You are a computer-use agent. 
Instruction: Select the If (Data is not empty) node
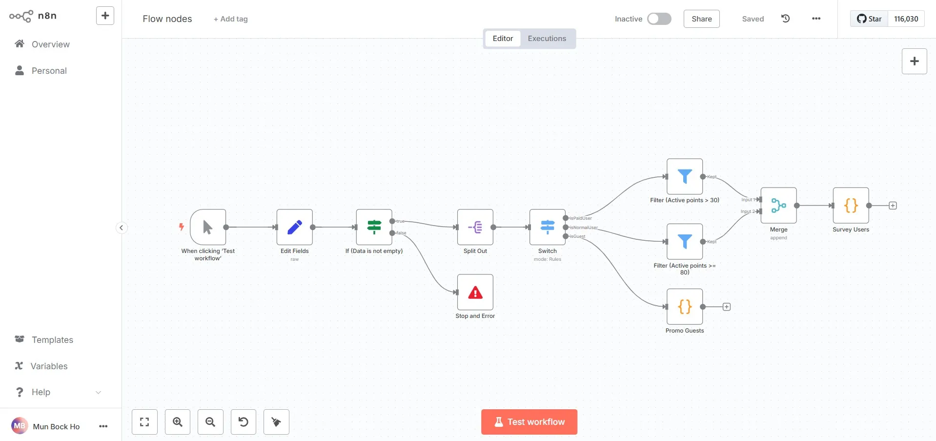point(374,227)
